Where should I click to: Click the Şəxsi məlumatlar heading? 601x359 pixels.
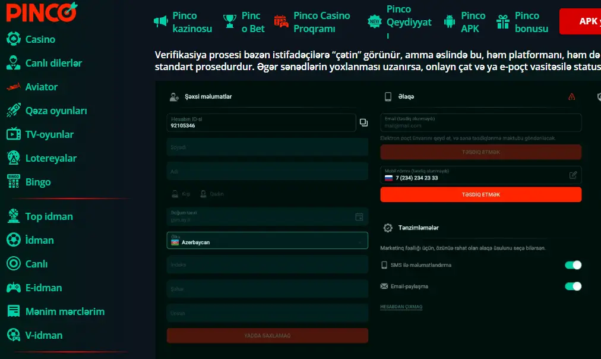208,97
